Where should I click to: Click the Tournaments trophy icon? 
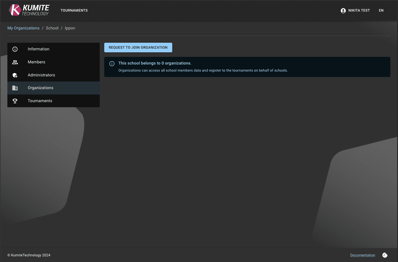(15, 101)
